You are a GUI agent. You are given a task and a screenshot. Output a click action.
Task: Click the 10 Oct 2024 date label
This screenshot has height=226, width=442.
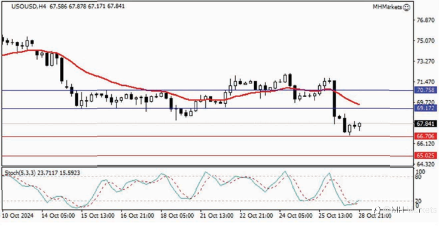[x=18, y=216]
